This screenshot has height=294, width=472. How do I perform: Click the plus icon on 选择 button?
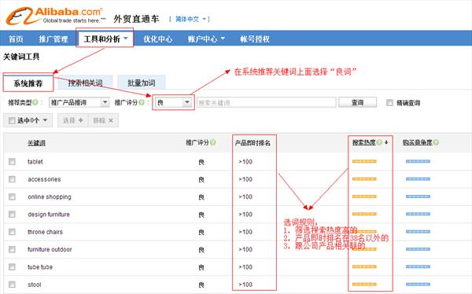click(x=81, y=120)
